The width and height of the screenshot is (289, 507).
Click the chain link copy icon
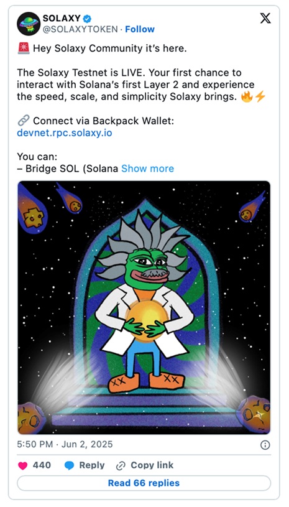121,465
